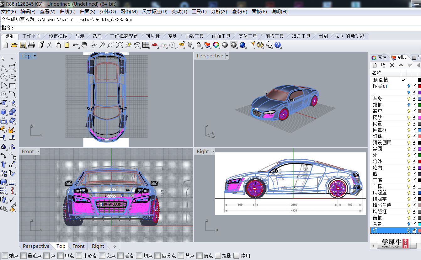
Task: Click the Print icon
Action: coord(31,45)
